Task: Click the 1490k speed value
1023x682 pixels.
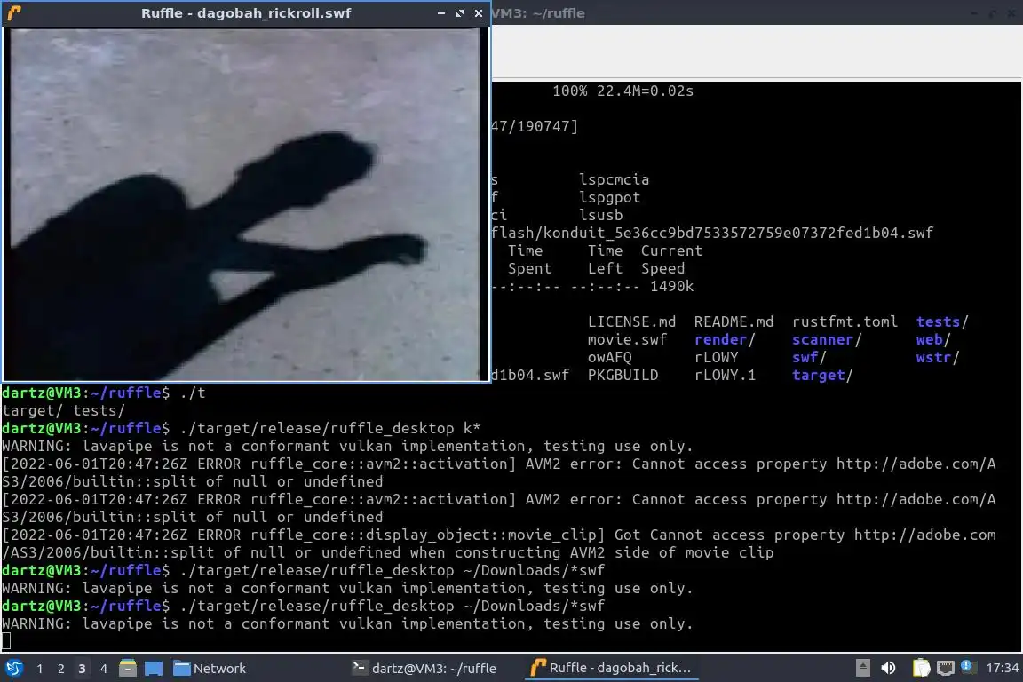Action: pyautogui.click(x=671, y=287)
